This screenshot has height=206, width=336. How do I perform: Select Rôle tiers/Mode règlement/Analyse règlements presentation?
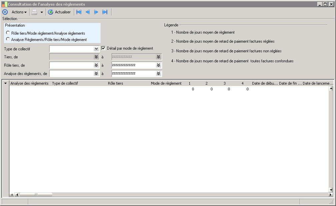(x=8, y=33)
